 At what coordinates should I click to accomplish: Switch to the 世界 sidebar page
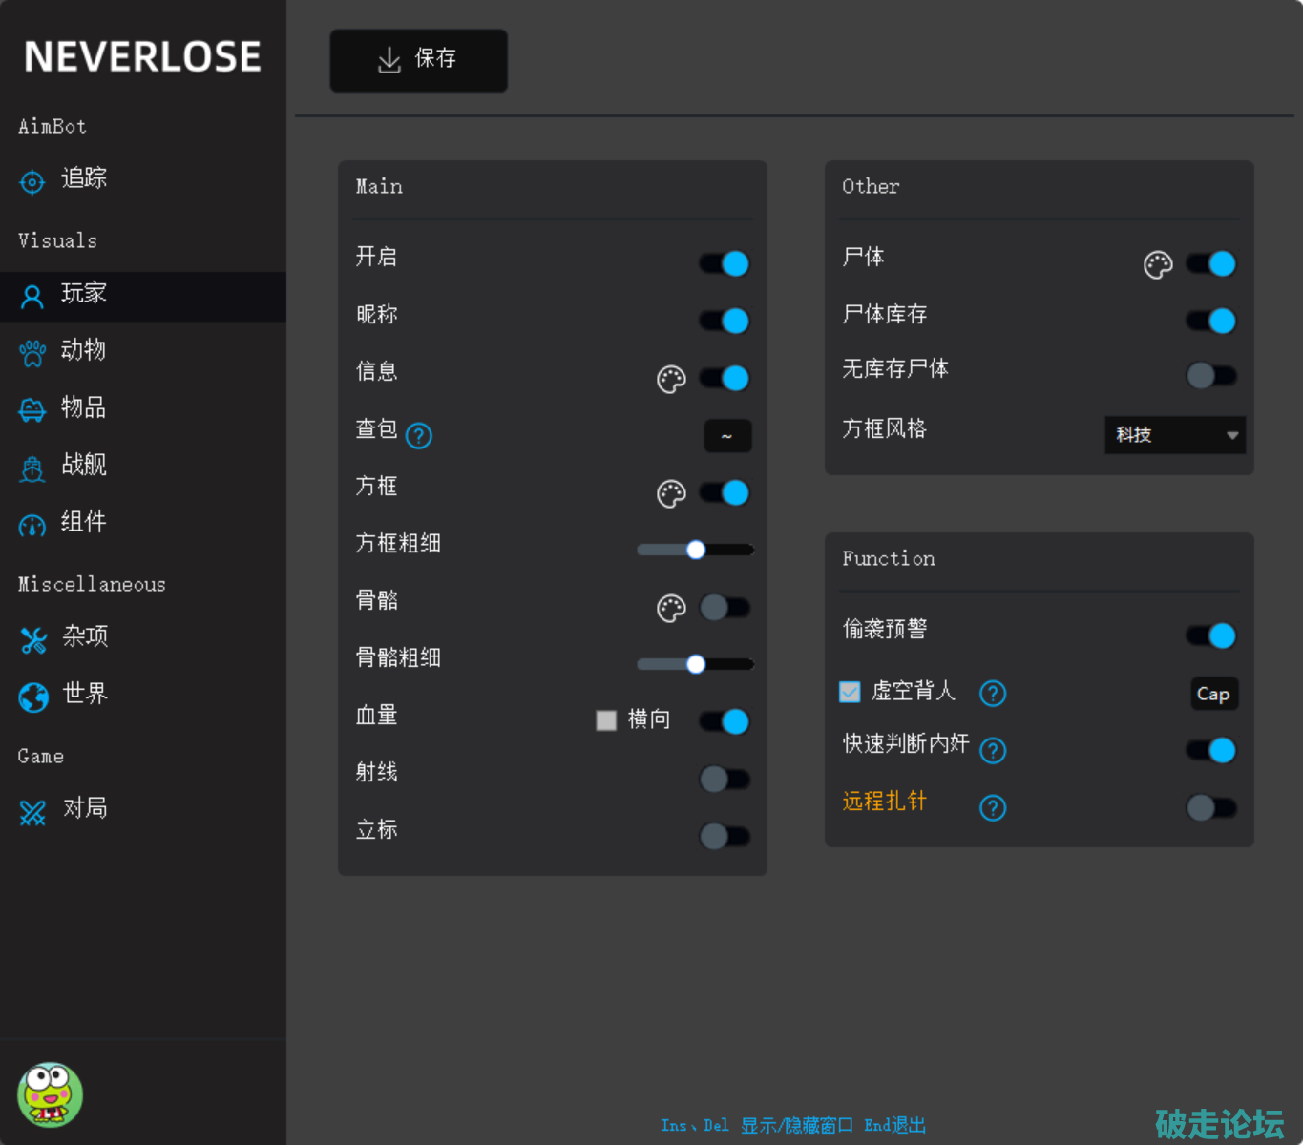[84, 695]
